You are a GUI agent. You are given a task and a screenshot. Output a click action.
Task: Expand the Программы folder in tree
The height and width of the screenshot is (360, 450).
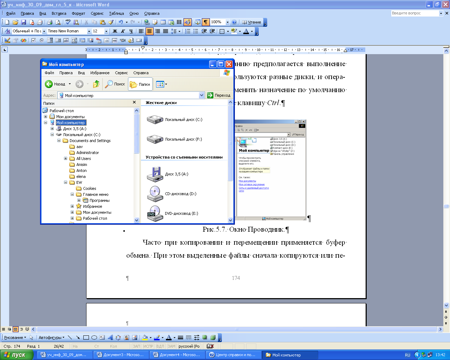pos(79,200)
